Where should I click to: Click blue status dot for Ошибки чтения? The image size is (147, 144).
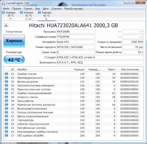pos(6,74)
